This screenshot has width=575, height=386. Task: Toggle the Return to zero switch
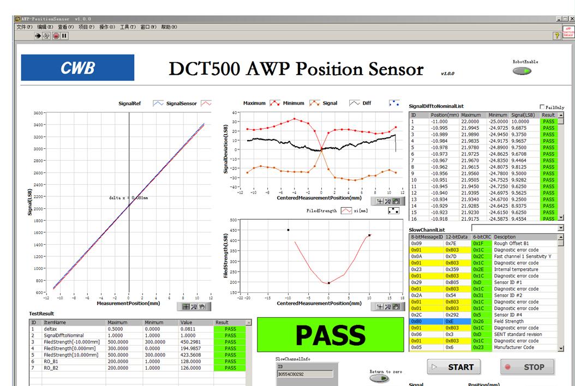click(x=379, y=378)
